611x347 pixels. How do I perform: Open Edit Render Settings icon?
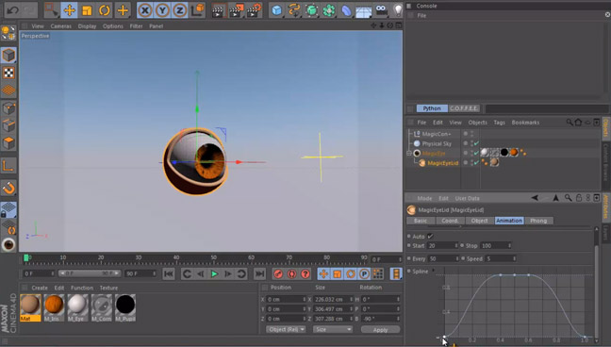254,10
